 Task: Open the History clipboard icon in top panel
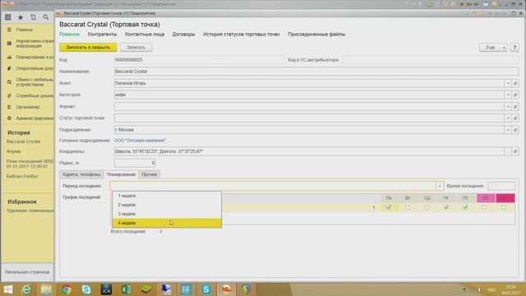point(33,16)
